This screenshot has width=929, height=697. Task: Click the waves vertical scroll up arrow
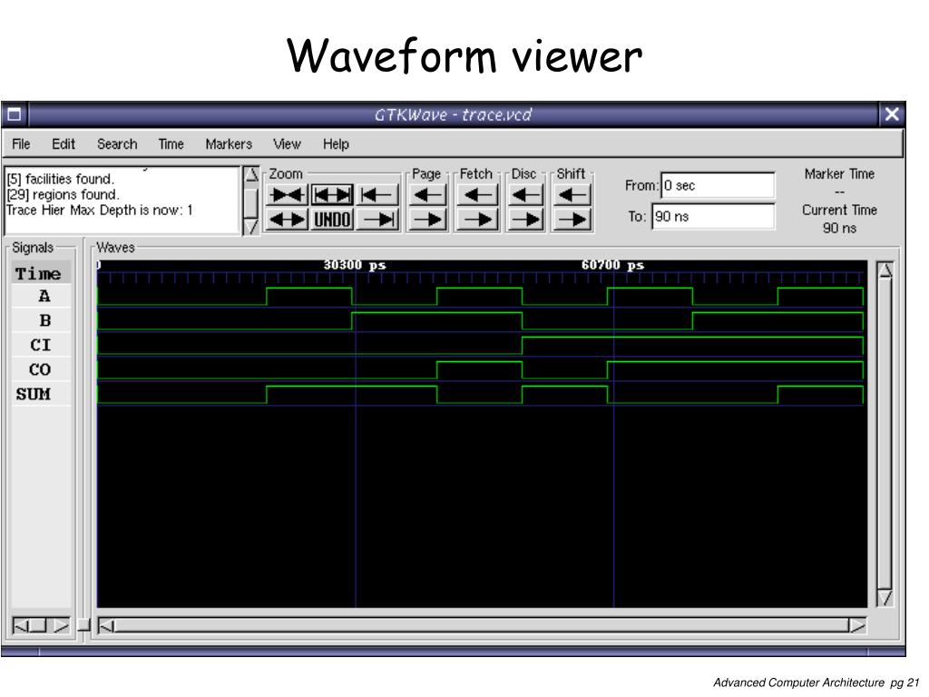885,270
